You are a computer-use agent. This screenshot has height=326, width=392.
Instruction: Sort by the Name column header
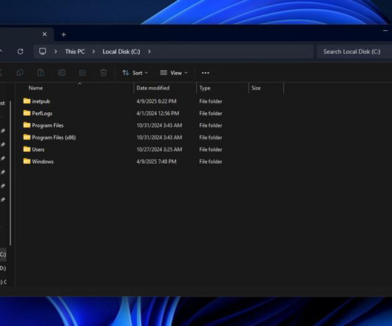[36, 88]
